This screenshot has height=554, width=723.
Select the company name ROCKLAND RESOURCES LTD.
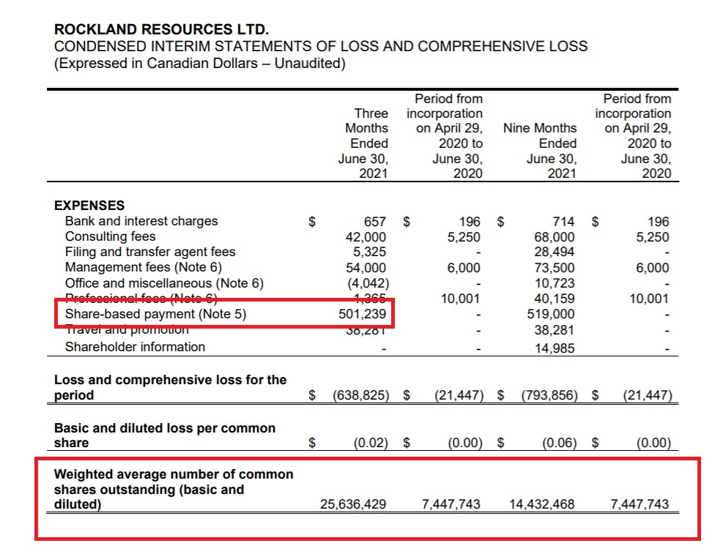(161, 29)
